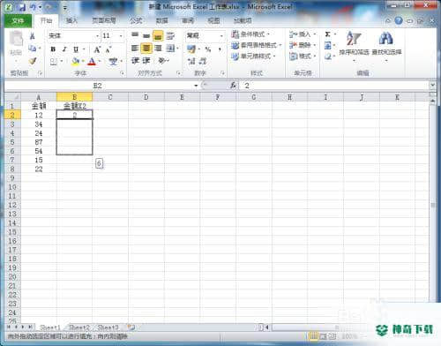Select cell A5 containing 87
The height and width of the screenshot is (346, 441).
point(39,142)
